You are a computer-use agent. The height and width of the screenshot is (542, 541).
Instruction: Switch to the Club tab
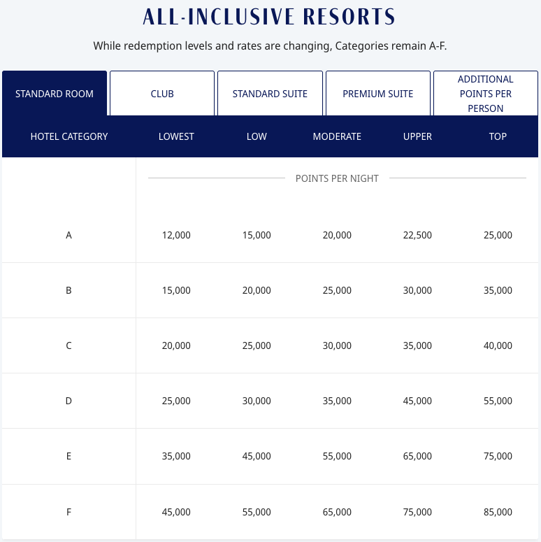162,94
